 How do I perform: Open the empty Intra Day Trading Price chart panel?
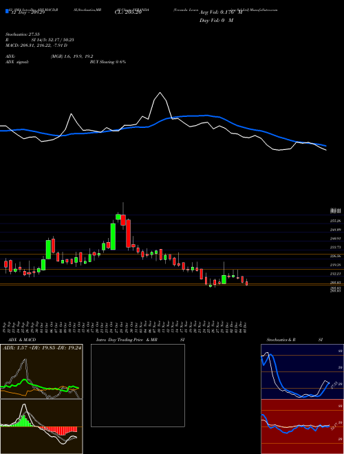pyautogui.click(x=138, y=385)
